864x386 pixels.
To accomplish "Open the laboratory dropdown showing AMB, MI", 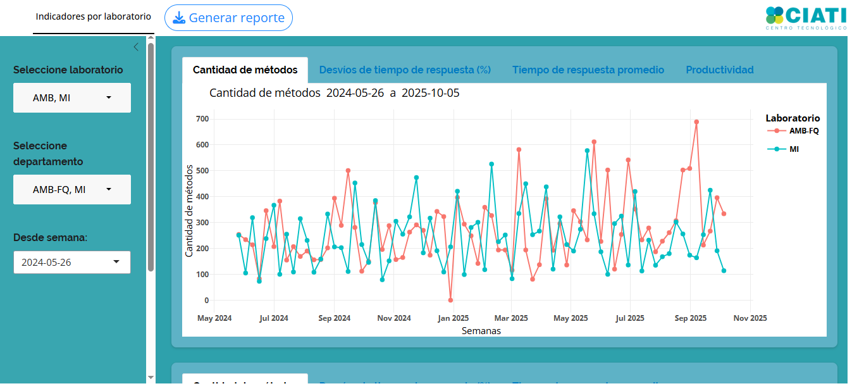I will pyautogui.click(x=72, y=98).
